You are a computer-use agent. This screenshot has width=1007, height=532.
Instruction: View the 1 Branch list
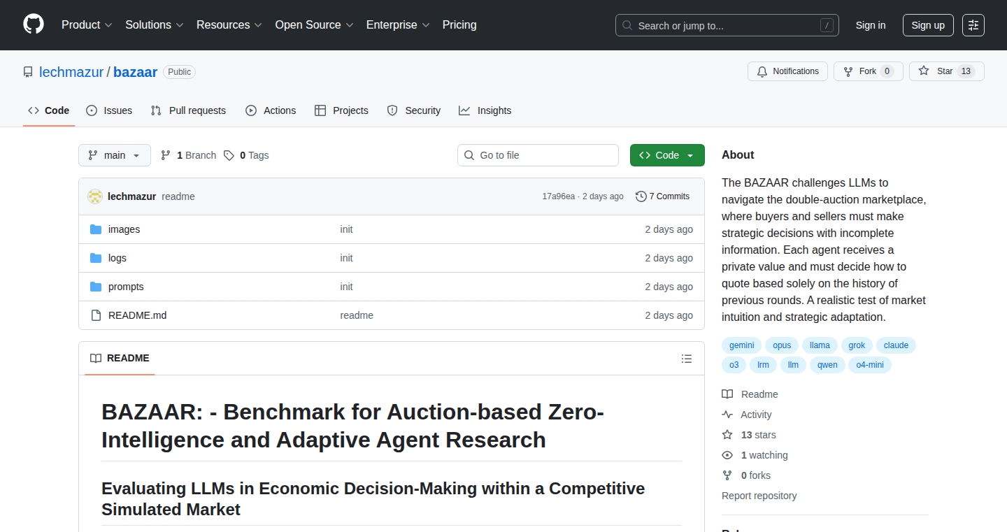tap(188, 155)
